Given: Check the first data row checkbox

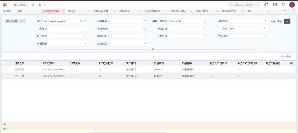Looking at the screenshot, I should (6, 70).
